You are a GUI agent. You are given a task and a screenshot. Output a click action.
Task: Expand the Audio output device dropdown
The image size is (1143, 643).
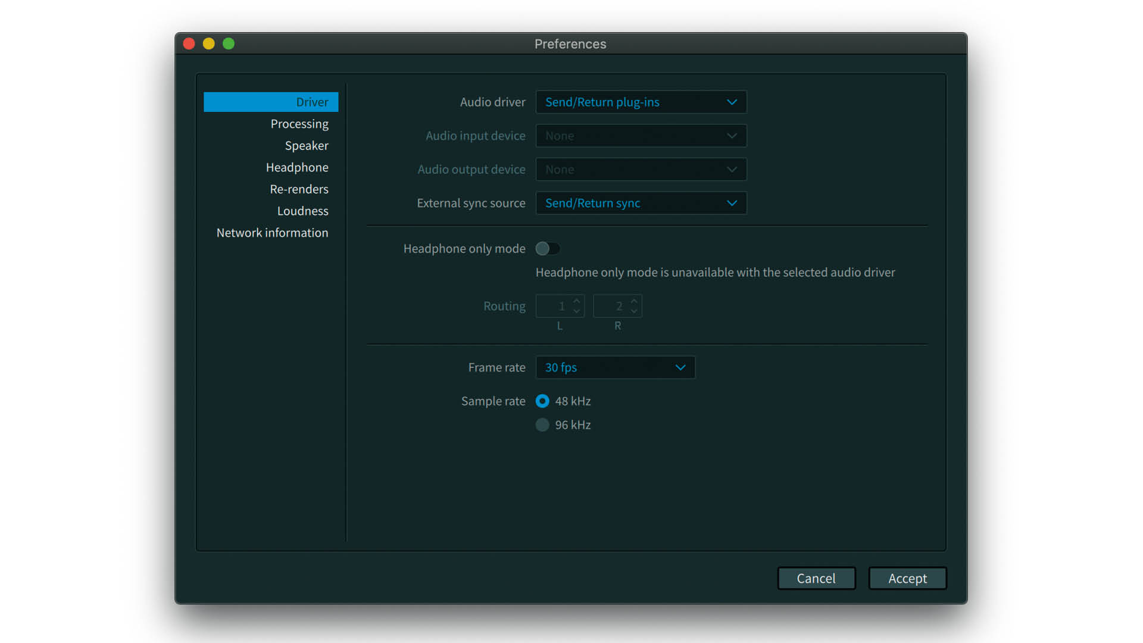(x=641, y=170)
